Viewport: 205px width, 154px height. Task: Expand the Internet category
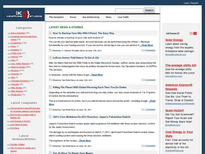[x=9, y=57]
